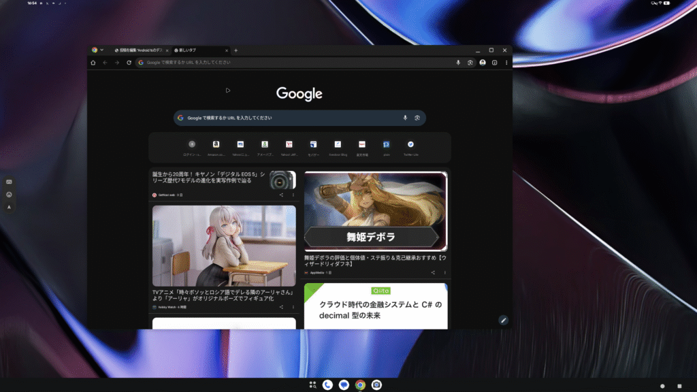Reload the current page
The width and height of the screenshot is (697, 392).
pos(129,63)
